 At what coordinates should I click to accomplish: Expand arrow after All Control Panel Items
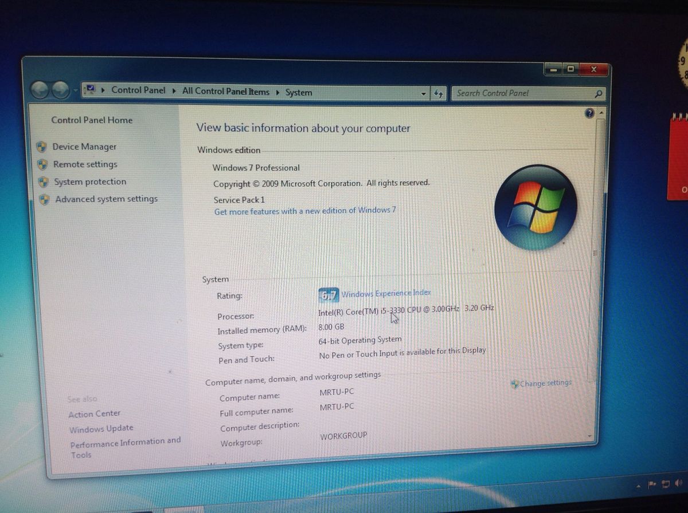tap(278, 92)
